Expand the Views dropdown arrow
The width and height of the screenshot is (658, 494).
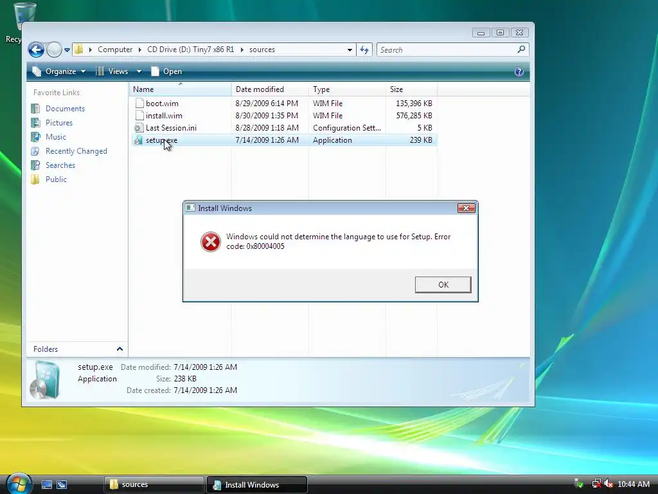[x=139, y=71]
